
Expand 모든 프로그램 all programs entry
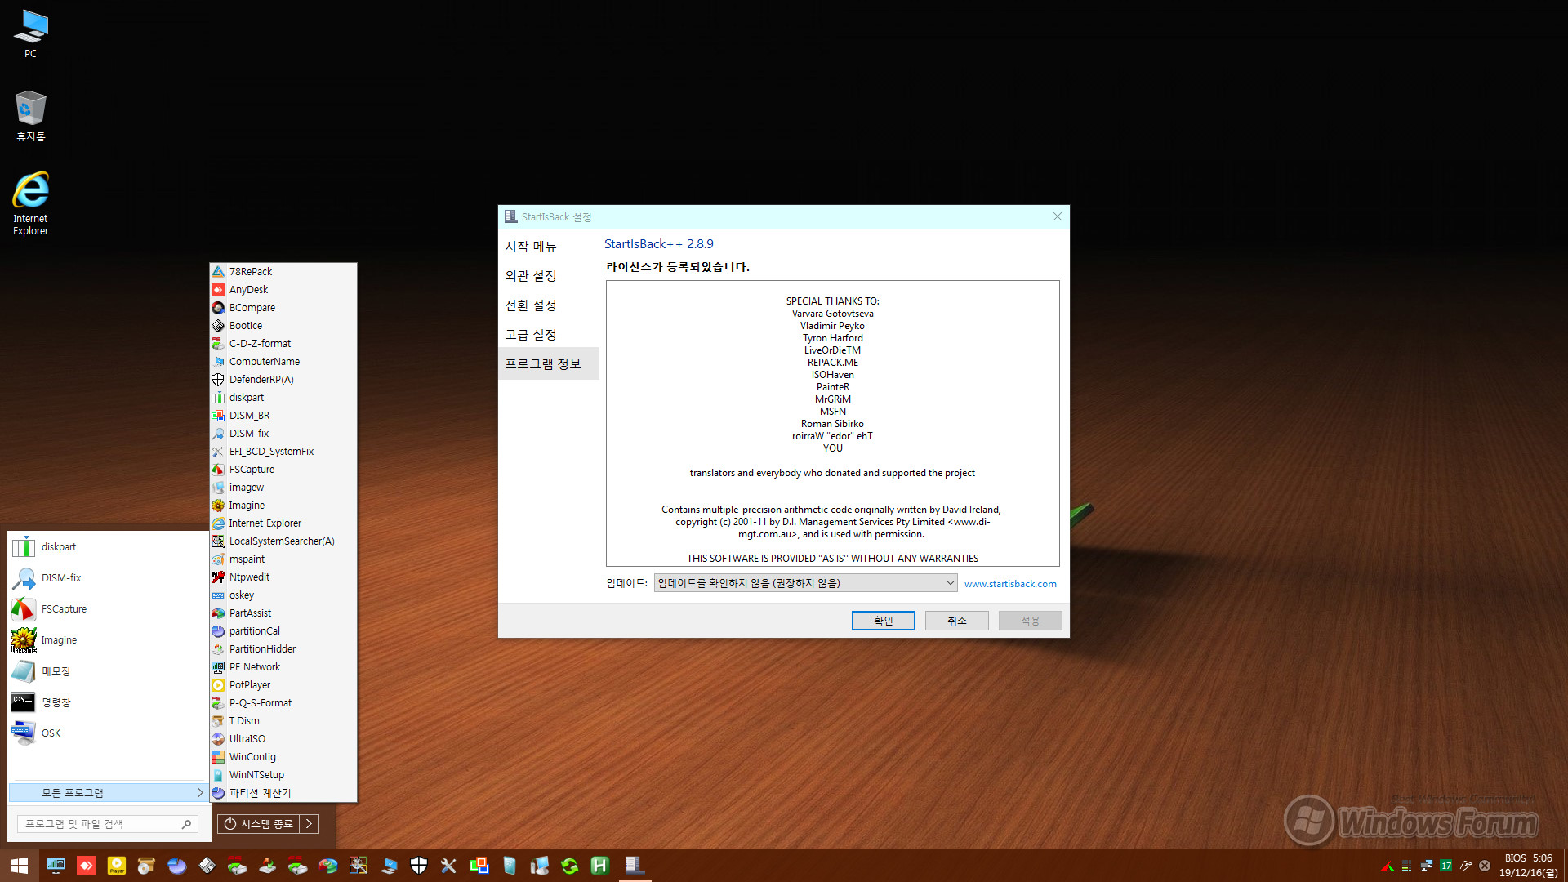point(108,793)
